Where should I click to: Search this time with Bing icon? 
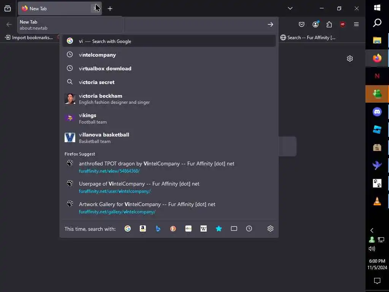pyautogui.click(x=158, y=229)
